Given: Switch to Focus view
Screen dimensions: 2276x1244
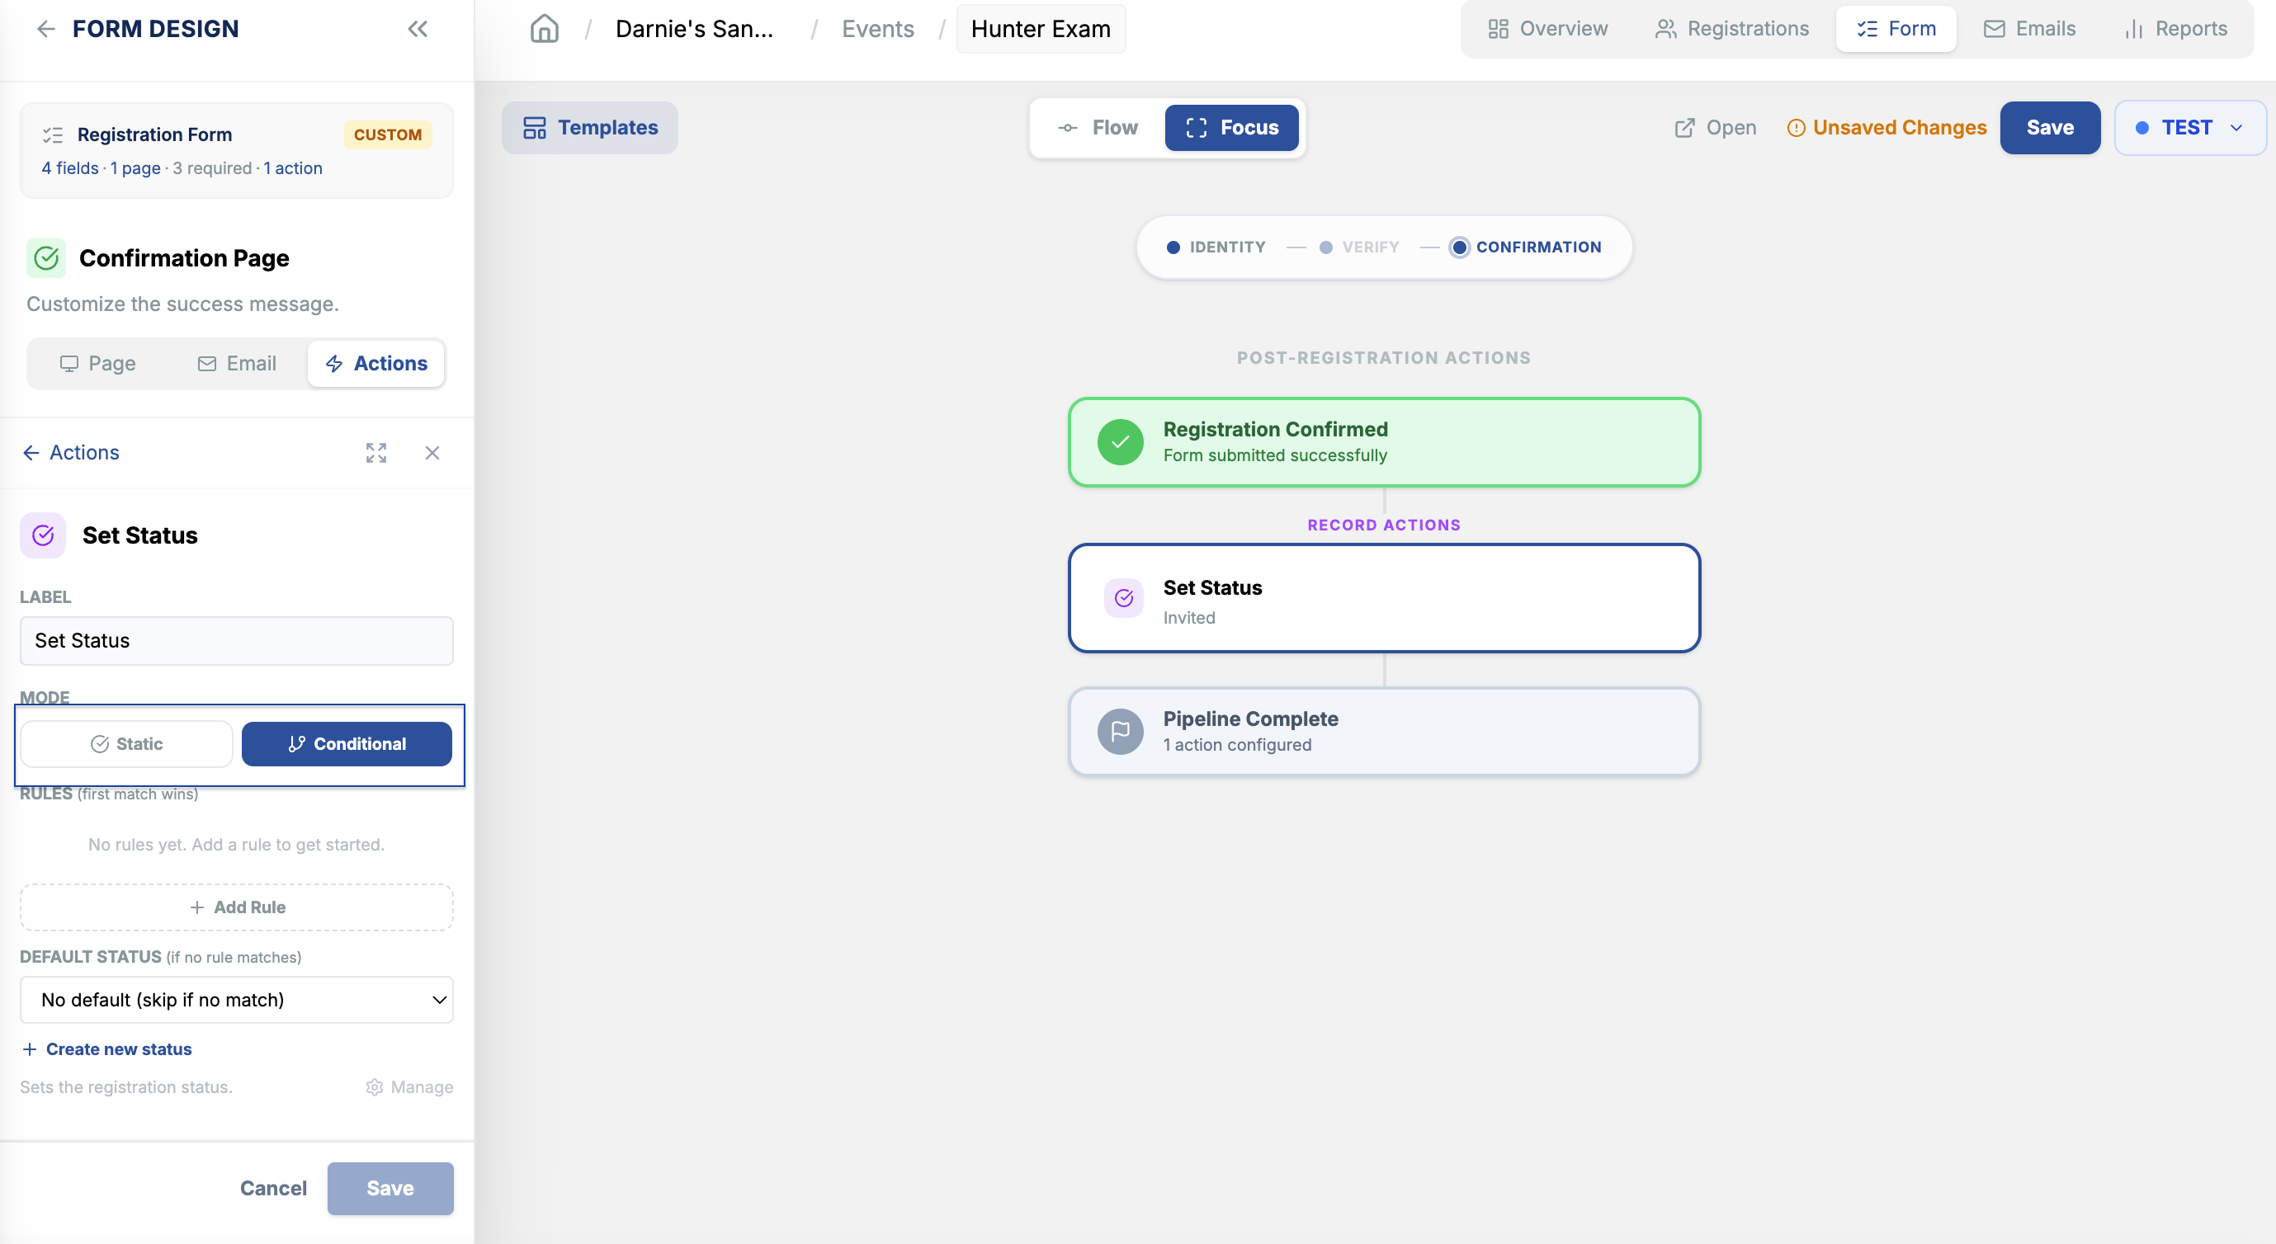Looking at the screenshot, I should (1231, 127).
